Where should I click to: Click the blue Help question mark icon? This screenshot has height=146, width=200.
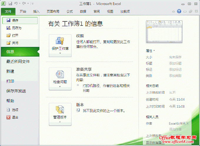[x=179, y=11]
